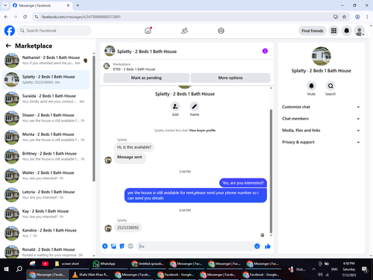Open Shawn - 2 Beds 1 Bath House chat

tap(46, 118)
